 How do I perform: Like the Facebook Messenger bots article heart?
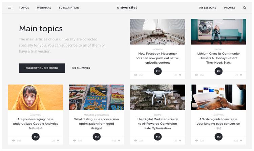[x=180, y=75]
